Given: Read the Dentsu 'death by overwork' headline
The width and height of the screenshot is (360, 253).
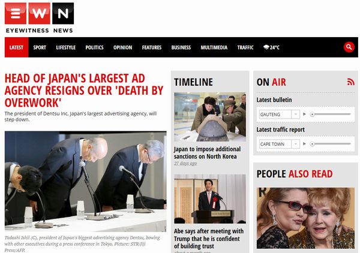Looking at the screenshot, I should coord(84,91).
